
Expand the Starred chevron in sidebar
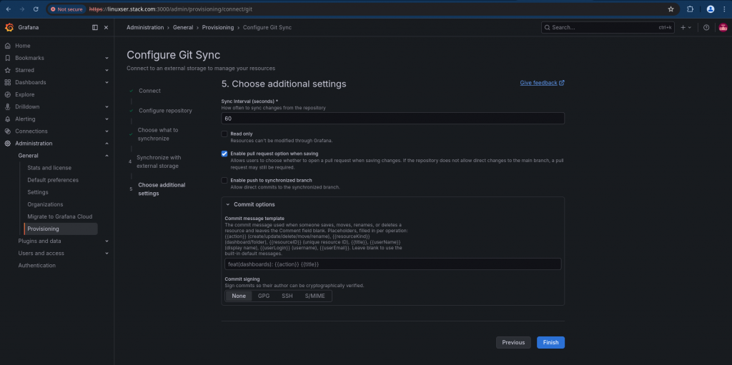(x=107, y=70)
